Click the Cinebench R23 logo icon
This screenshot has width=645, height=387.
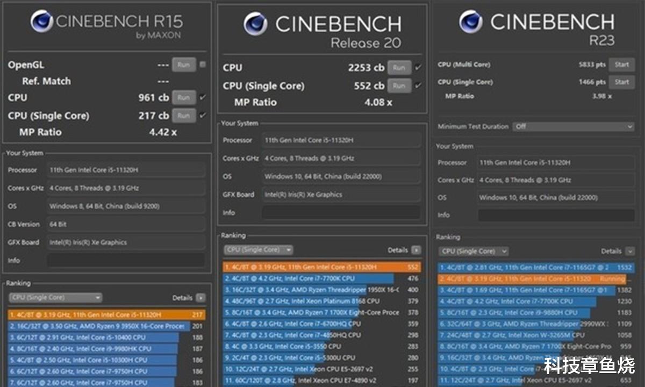(471, 22)
